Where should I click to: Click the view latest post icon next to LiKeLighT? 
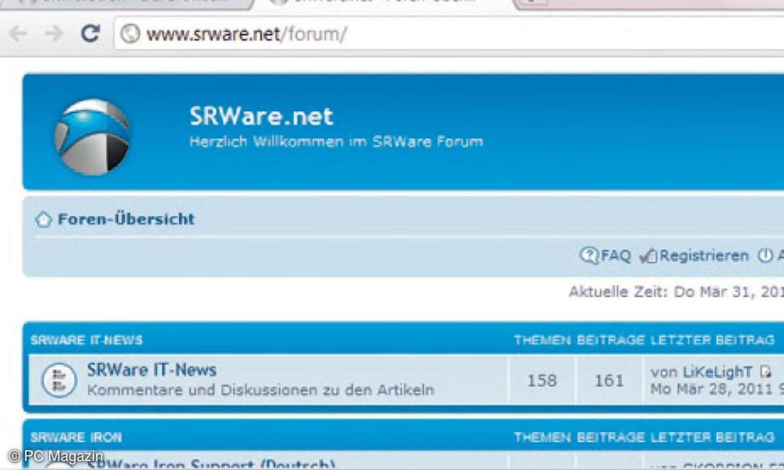click(x=766, y=372)
